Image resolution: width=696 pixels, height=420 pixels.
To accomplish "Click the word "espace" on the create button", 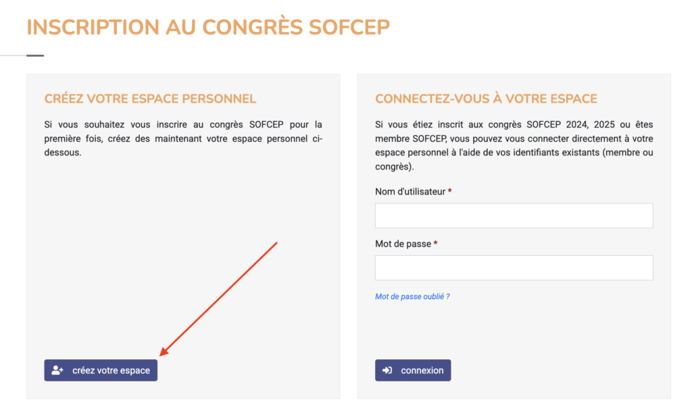I will coord(137,371).
